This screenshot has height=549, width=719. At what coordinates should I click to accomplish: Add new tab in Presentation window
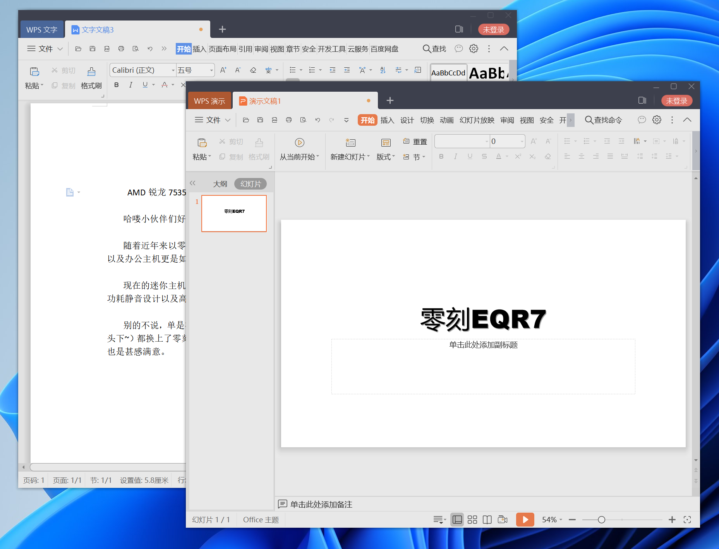tap(390, 101)
